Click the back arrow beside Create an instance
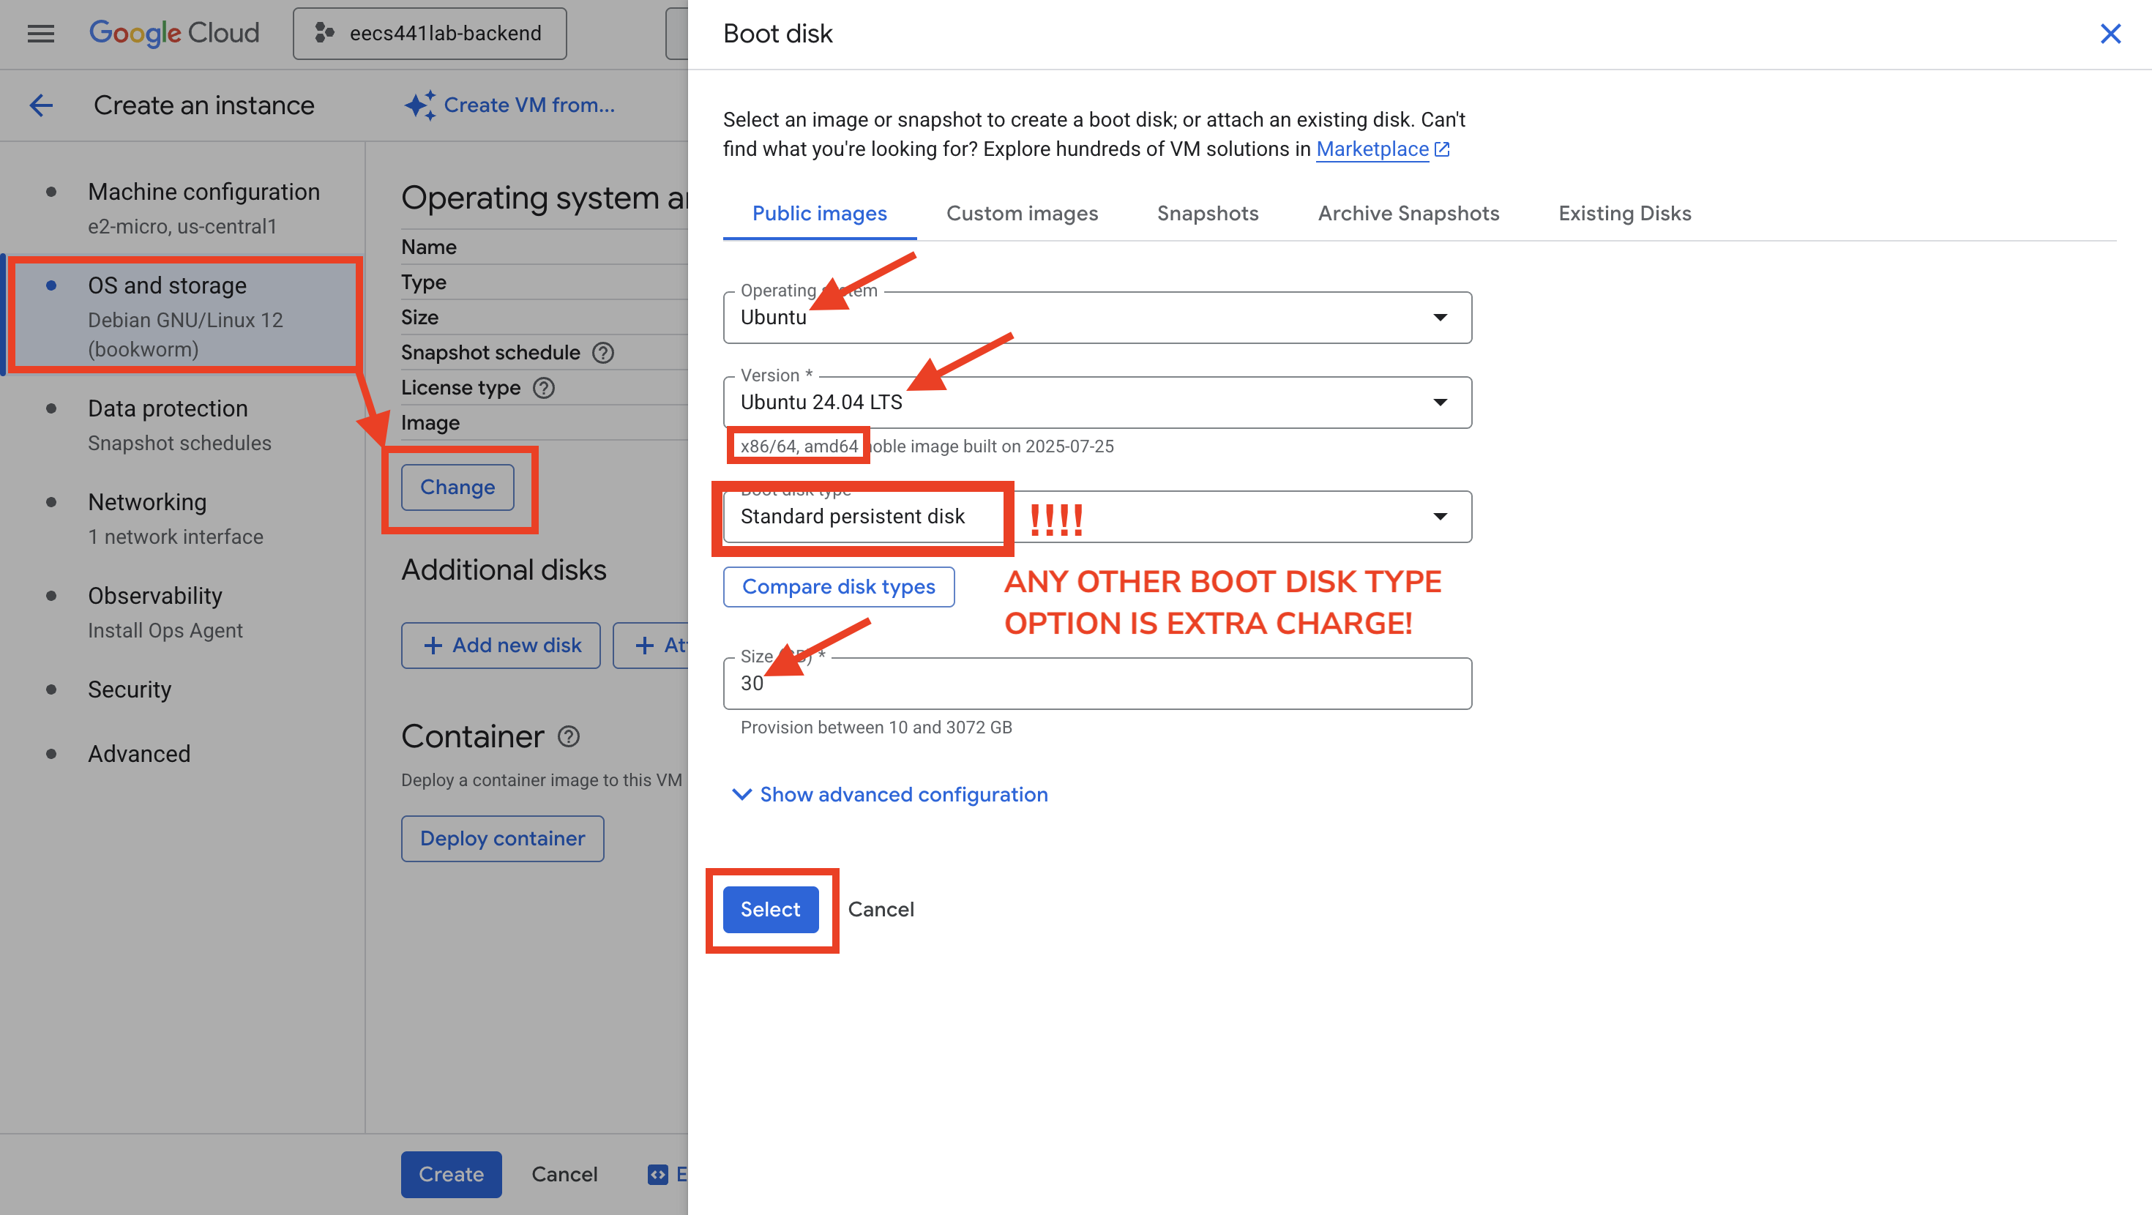The image size is (2152, 1215). [41, 105]
